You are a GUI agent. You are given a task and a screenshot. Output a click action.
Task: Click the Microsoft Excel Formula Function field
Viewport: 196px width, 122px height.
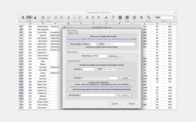coord(100,78)
